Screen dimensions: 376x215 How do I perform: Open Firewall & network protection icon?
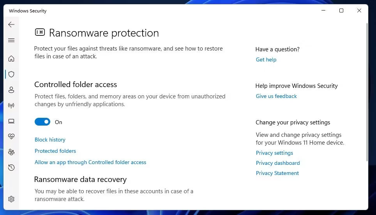pyautogui.click(x=11, y=105)
